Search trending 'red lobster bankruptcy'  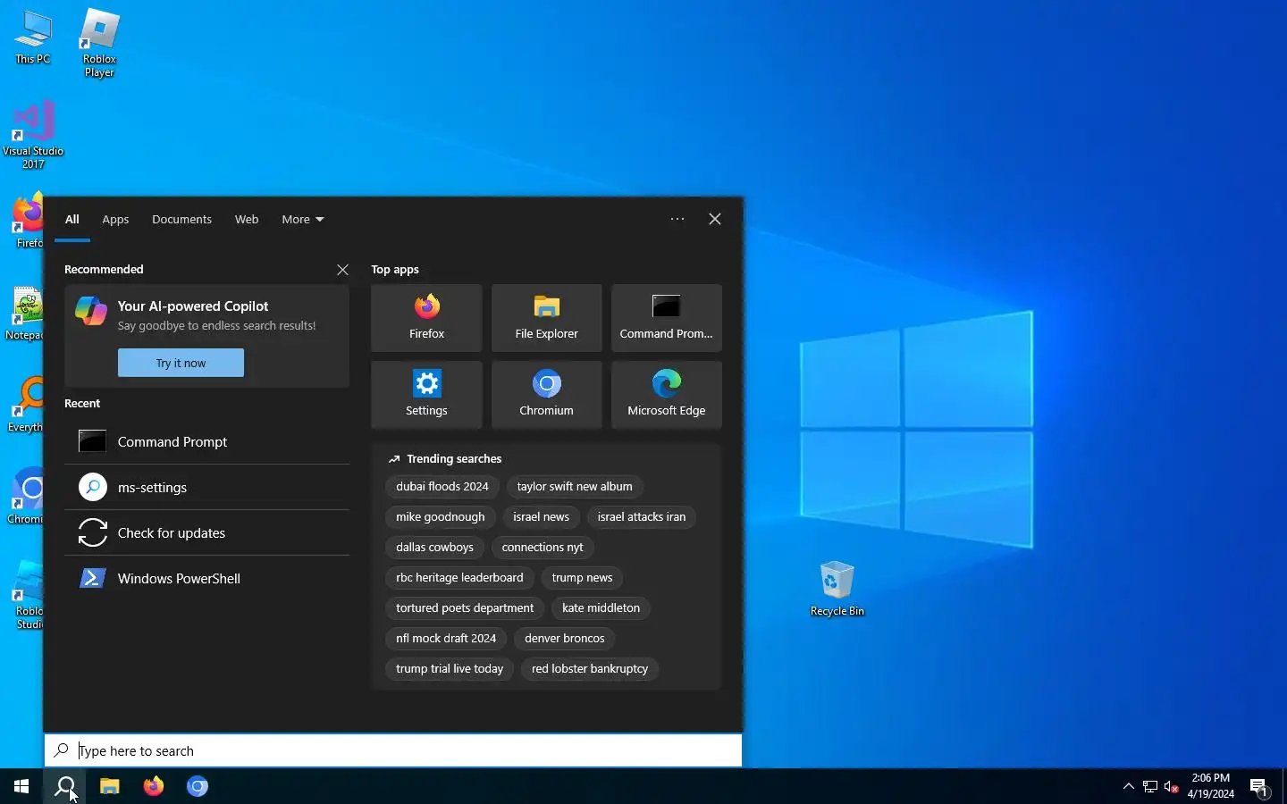coord(590,669)
